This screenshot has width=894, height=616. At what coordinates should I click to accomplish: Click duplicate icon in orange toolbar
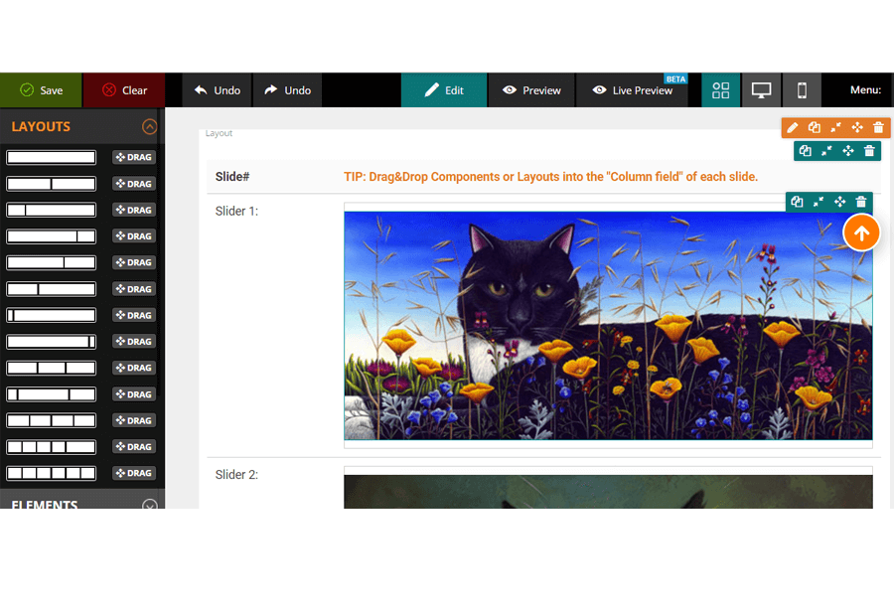[815, 128]
